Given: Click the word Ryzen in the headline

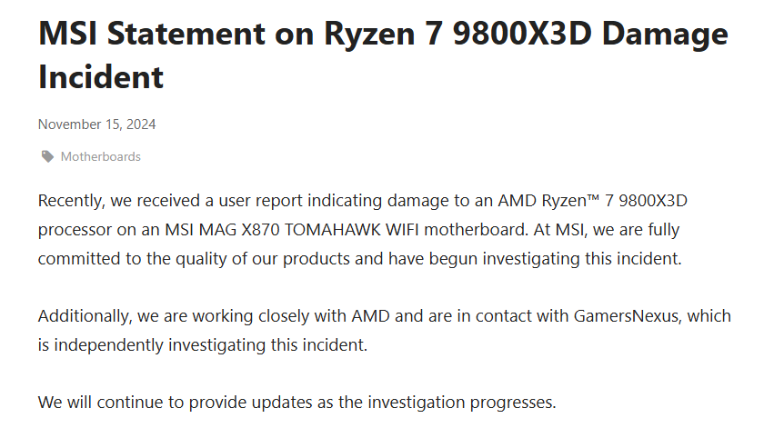Looking at the screenshot, I should (369, 35).
